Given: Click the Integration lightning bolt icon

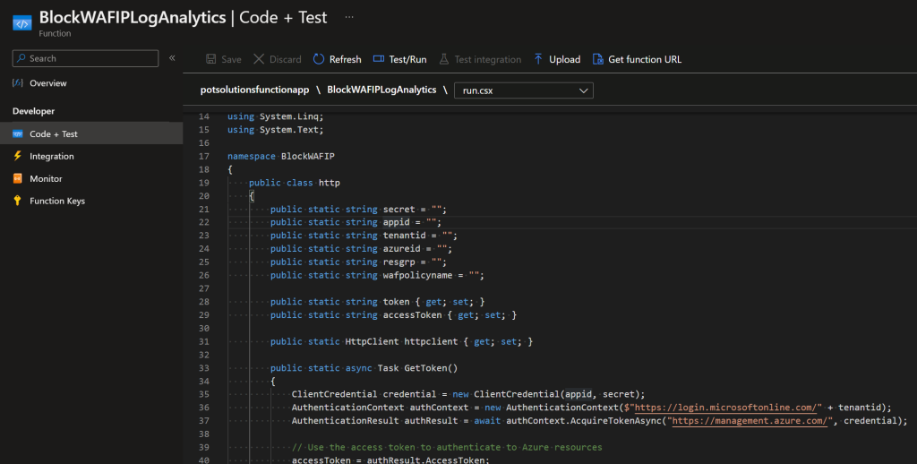Looking at the screenshot, I should [x=17, y=156].
